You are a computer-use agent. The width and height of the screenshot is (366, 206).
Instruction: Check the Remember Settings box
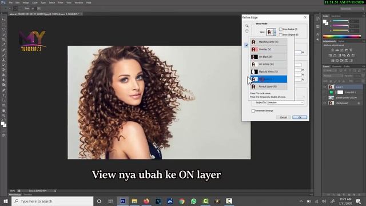coord(253,110)
